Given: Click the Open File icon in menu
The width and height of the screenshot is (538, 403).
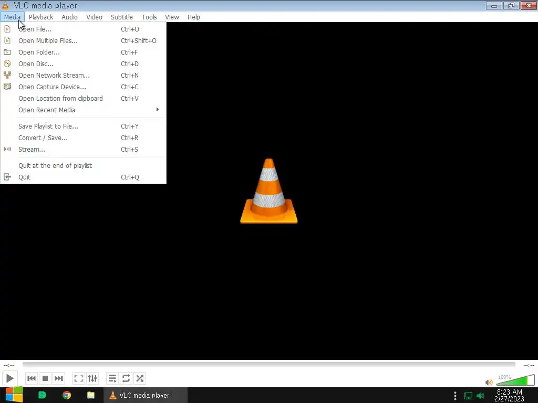Looking at the screenshot, I should point(7,29).
